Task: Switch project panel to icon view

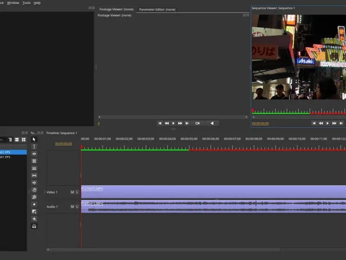Action: pyautogui.click(x=23, y=140)
